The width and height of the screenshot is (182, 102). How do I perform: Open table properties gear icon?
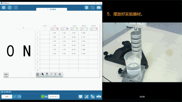(60, 74)
